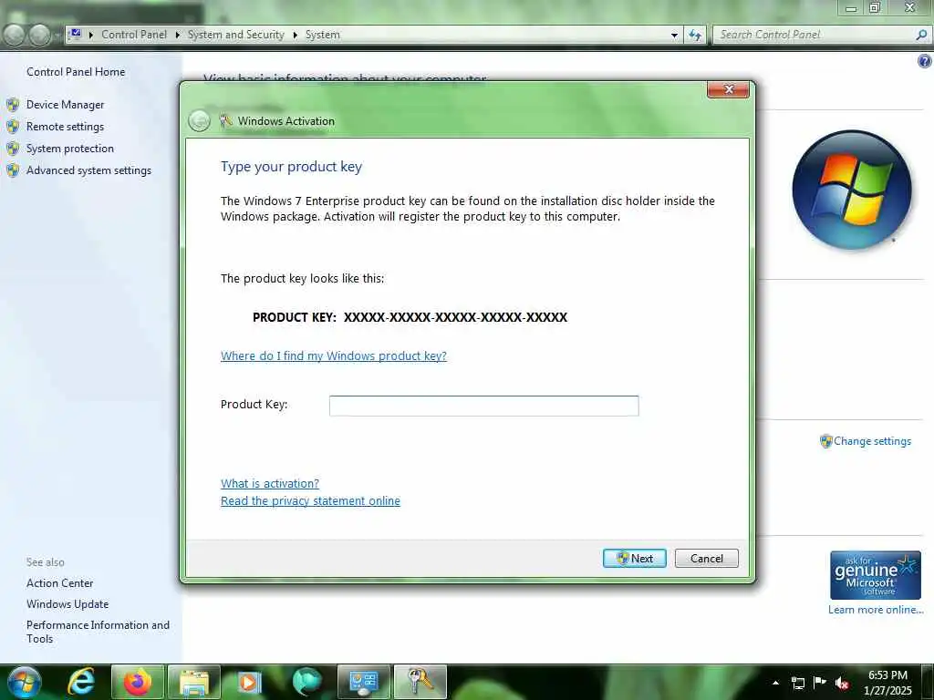The height and width of the screenshot is (700, 934).
Task: Open System protection in the sidebar
Action: pos(69,149)
